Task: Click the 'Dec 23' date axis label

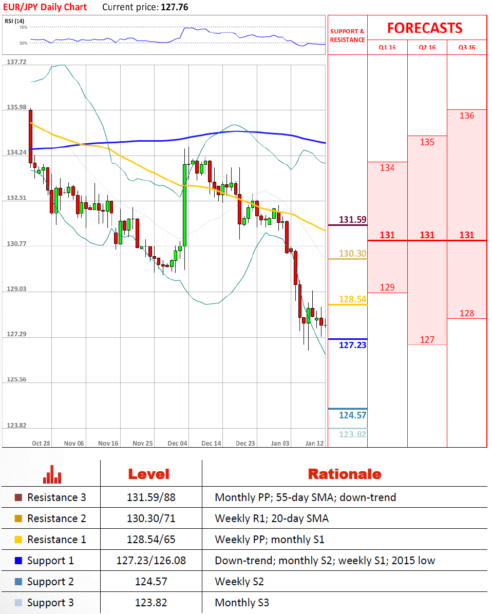Action: pos(245,443)
